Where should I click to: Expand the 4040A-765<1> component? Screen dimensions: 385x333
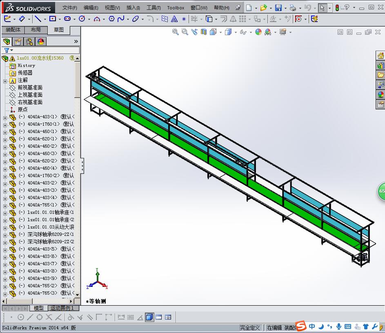[5, 206]
